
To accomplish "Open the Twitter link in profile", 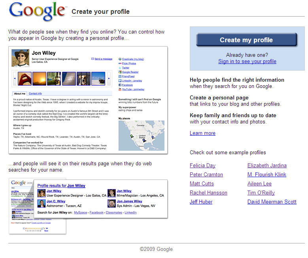I will [126, 67].
